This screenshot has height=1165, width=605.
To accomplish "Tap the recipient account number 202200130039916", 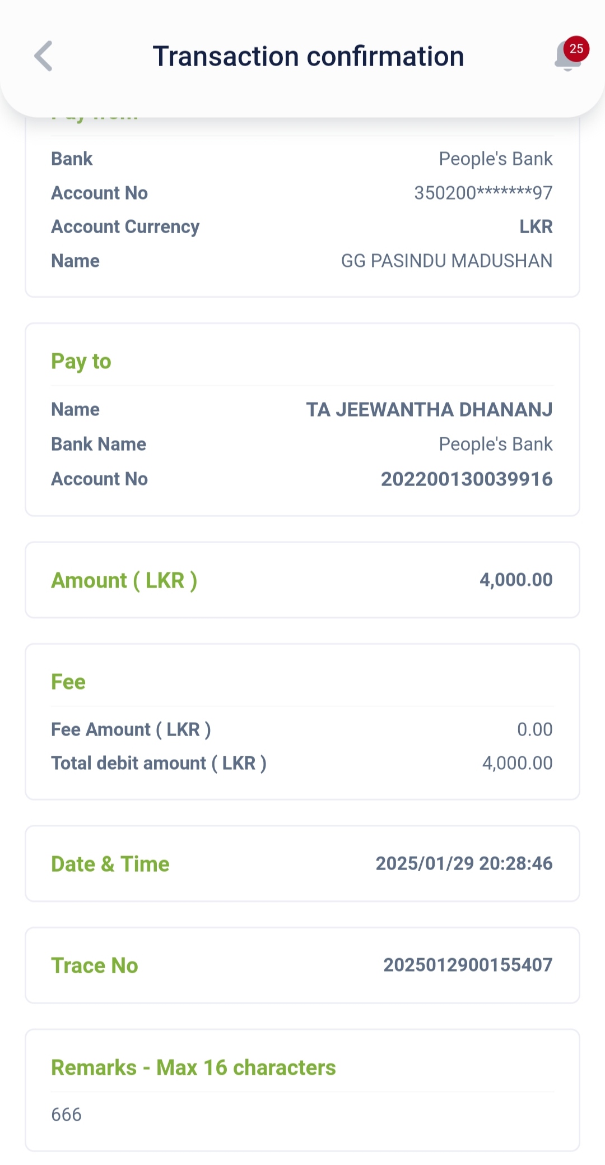I will pyautogui.click(x=467, y=479).
